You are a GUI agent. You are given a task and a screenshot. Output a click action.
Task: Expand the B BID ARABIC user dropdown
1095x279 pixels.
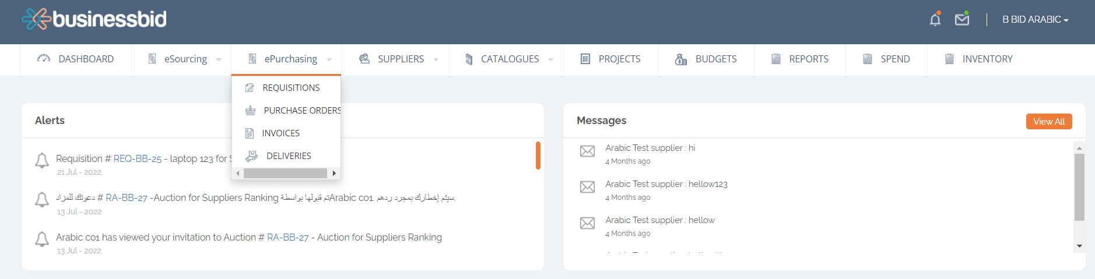[x=1035, y=20]
